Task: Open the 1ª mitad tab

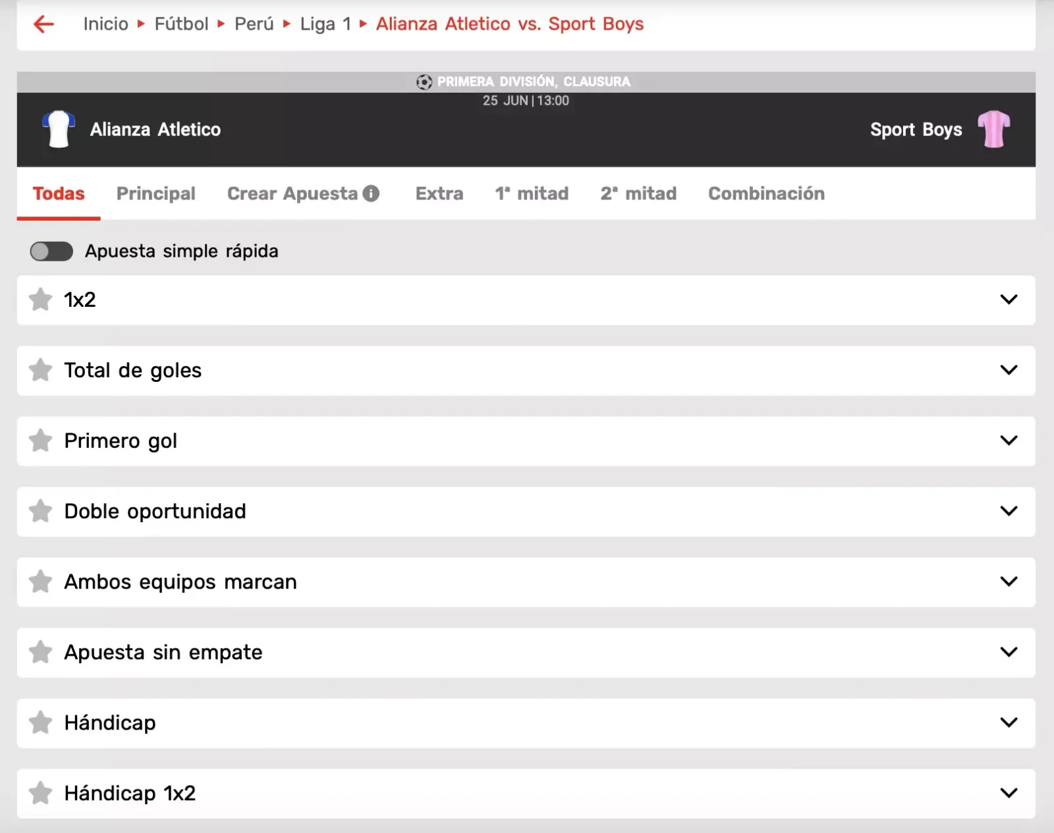Action: tap(532, 194)
